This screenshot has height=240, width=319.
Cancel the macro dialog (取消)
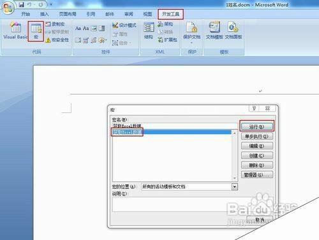pyautogui.click(x=260, y=220)
